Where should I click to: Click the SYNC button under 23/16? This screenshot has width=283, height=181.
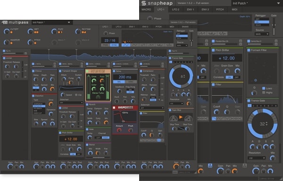click(114, 45)
